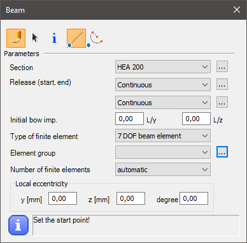Click the 'Set the start point!' message
247x243 pixels.
click(62, 220)
